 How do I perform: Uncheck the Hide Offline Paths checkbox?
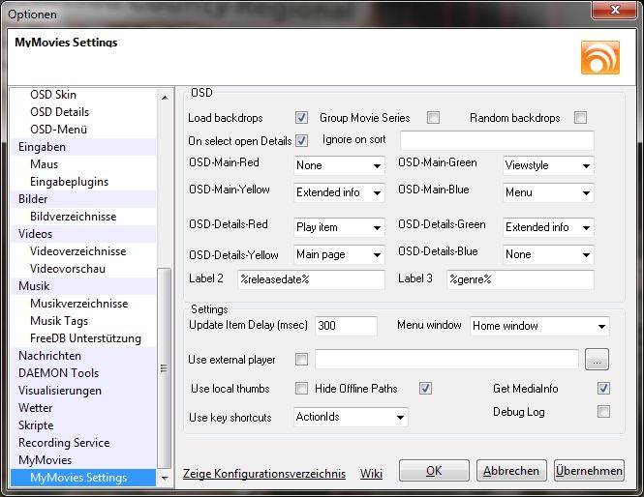point(425,389)
